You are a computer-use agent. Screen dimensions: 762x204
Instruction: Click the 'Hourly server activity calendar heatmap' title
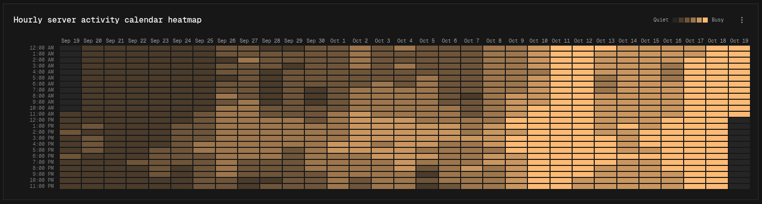[107, 20]
